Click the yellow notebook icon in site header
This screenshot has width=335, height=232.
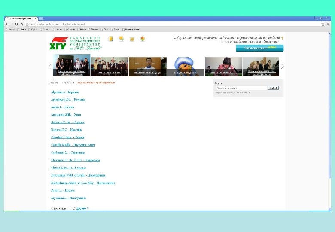point(111,39)
